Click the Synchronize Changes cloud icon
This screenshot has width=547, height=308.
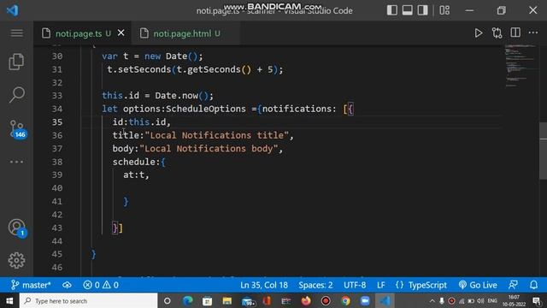67,285
